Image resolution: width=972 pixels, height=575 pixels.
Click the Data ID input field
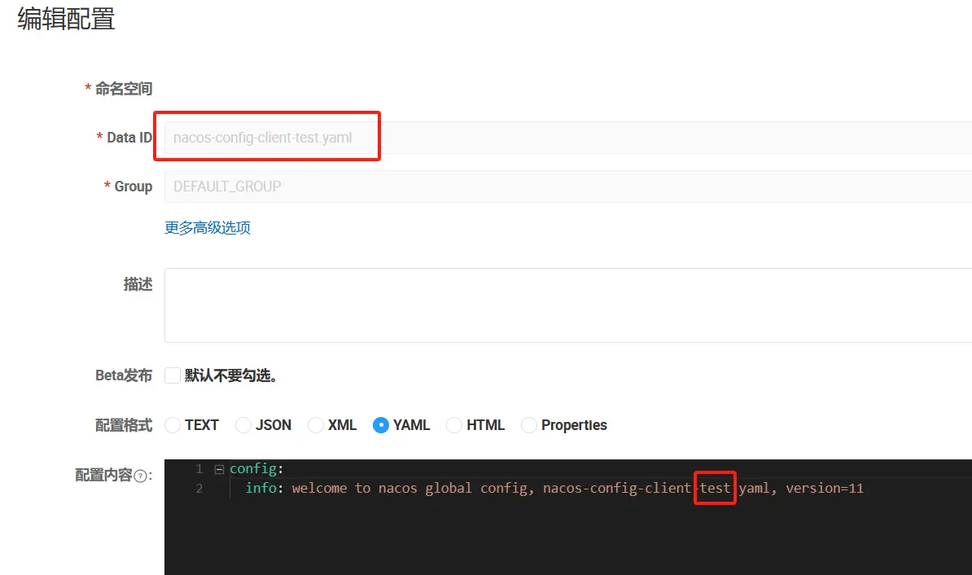(562, 138)
